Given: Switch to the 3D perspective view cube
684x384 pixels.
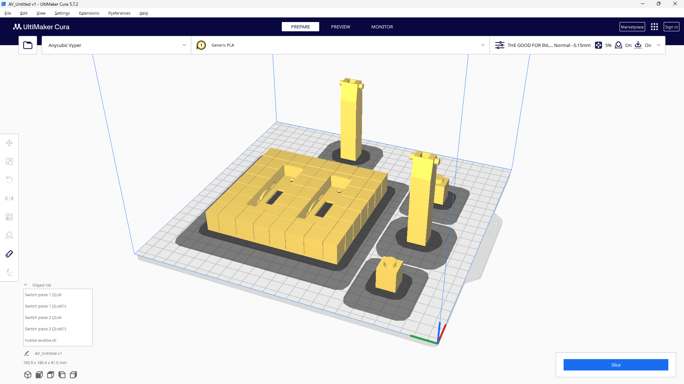Looking at the screenshot, I should point(28,375).
